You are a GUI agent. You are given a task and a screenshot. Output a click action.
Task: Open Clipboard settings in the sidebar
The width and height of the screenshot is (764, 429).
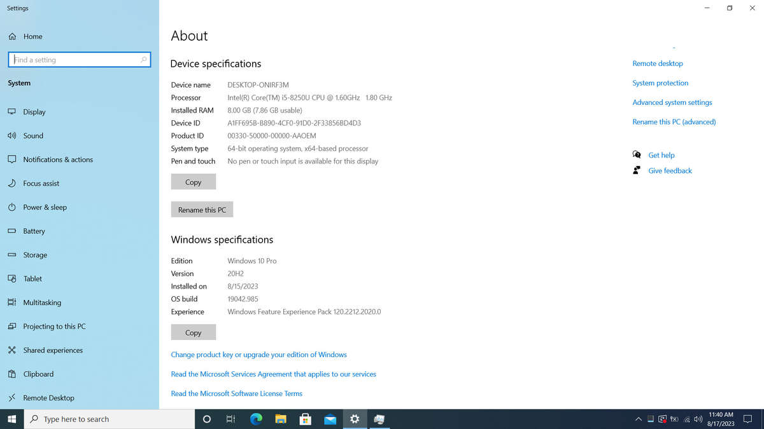tap(39, 374)
